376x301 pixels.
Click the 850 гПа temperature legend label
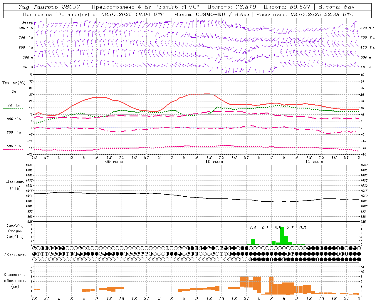click(14, 119)
